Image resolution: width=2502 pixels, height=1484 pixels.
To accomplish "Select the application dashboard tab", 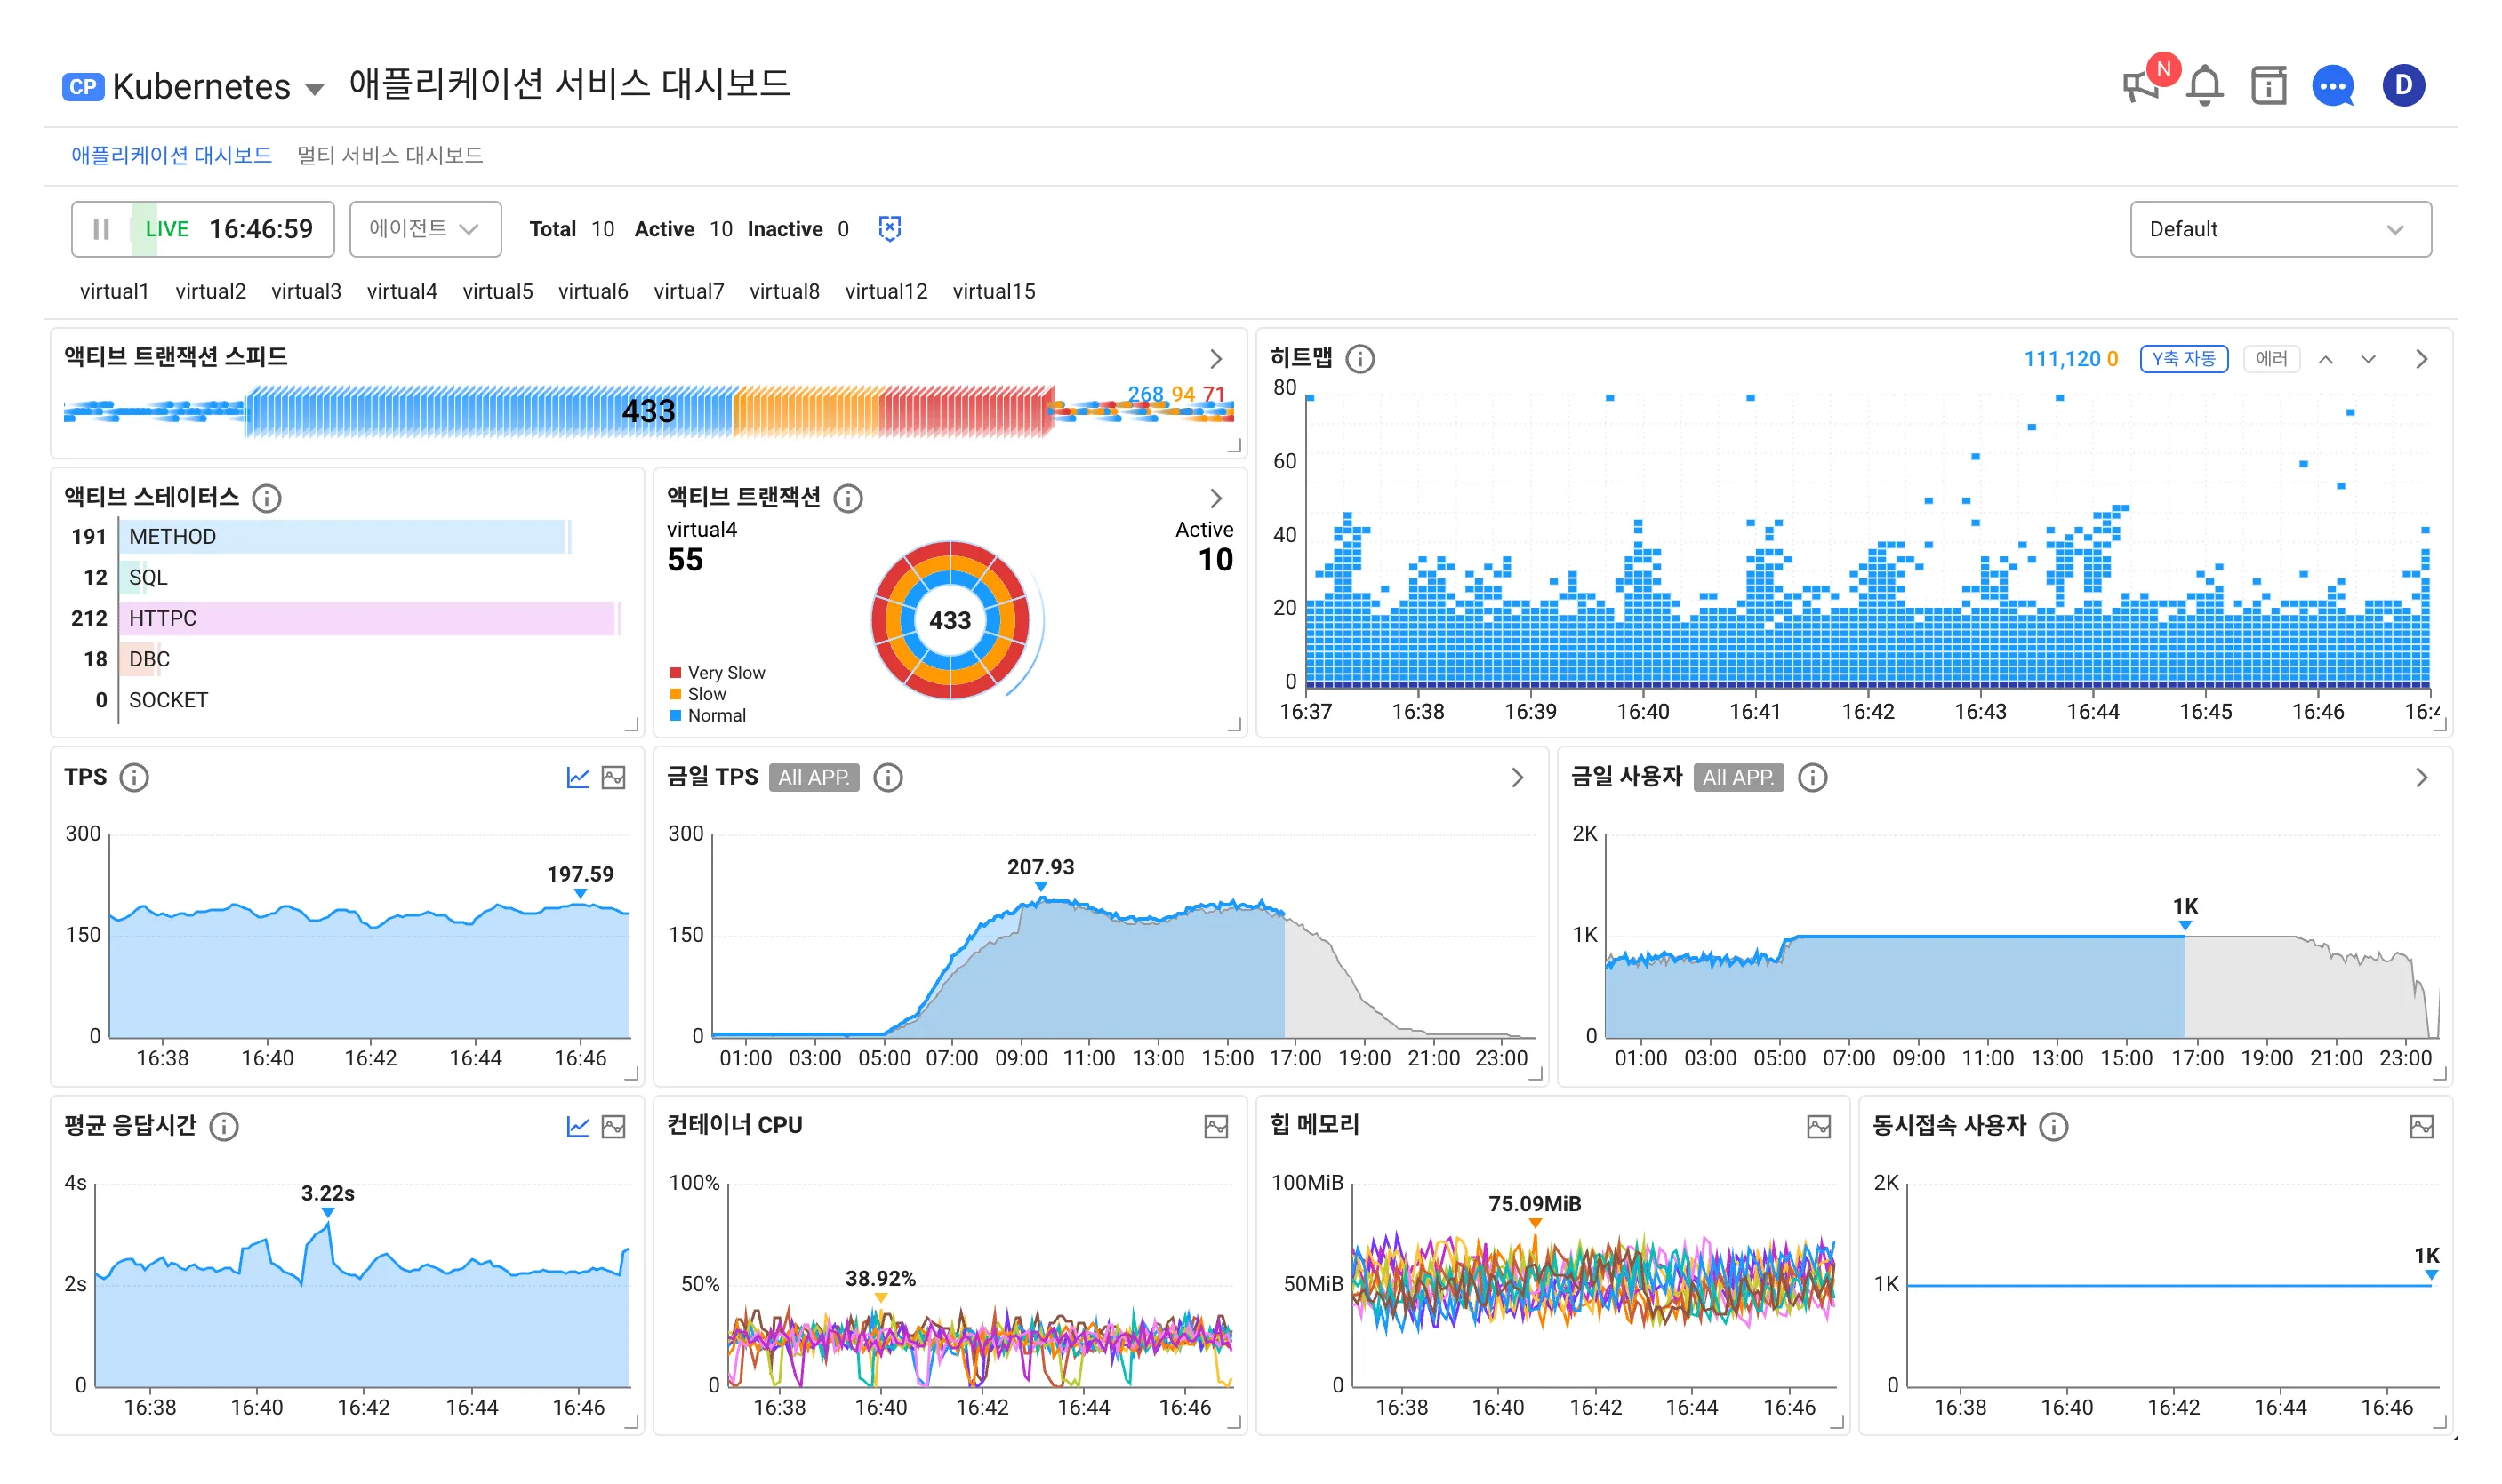I will [x=171, y=155].
